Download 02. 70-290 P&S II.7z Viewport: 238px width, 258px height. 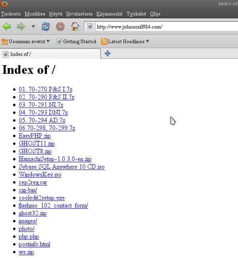click(46, 97)
